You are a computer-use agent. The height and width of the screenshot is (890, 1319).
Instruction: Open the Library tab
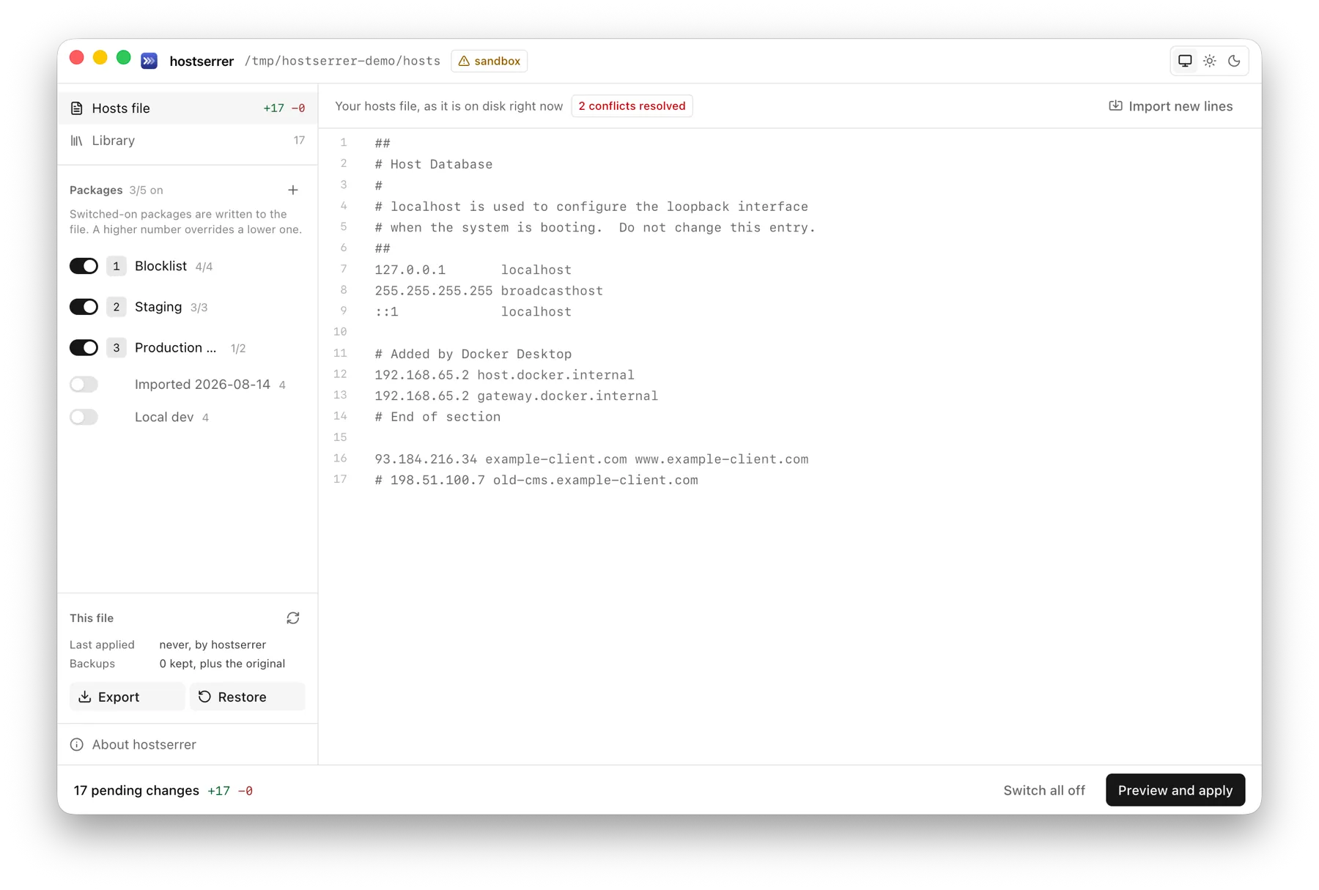click(x=188, y=141)
